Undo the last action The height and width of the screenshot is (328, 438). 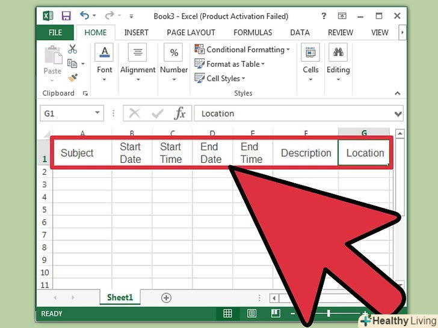(84, 16)
